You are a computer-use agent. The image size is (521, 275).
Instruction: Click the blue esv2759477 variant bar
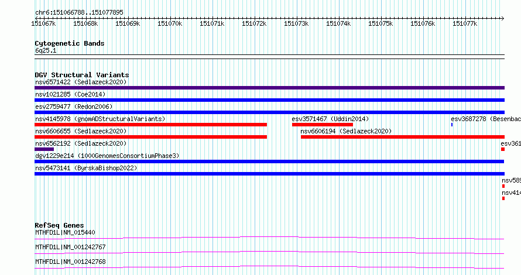[x=269, y=112]
